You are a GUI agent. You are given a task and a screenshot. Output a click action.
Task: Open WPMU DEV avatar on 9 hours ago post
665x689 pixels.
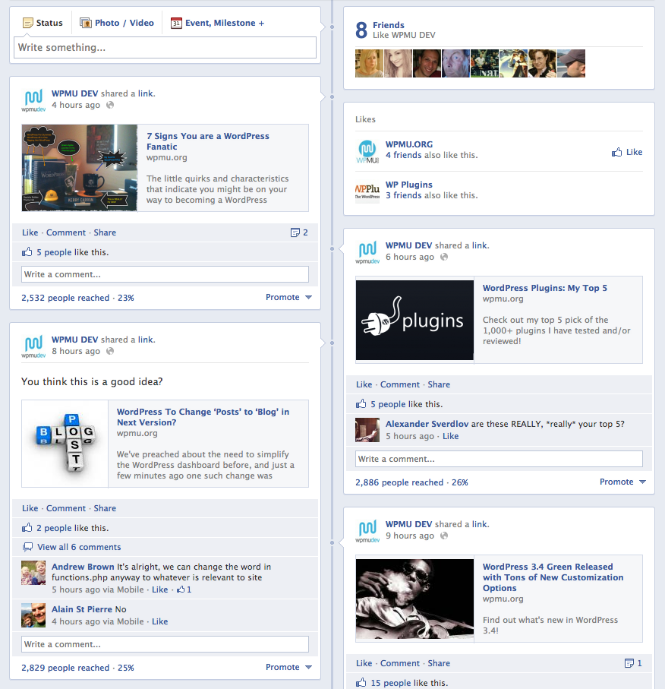[367, 530]
